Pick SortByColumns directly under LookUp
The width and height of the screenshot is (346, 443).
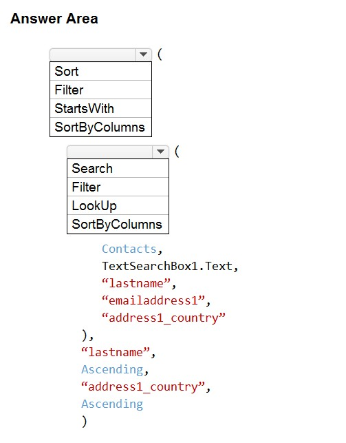118,225
